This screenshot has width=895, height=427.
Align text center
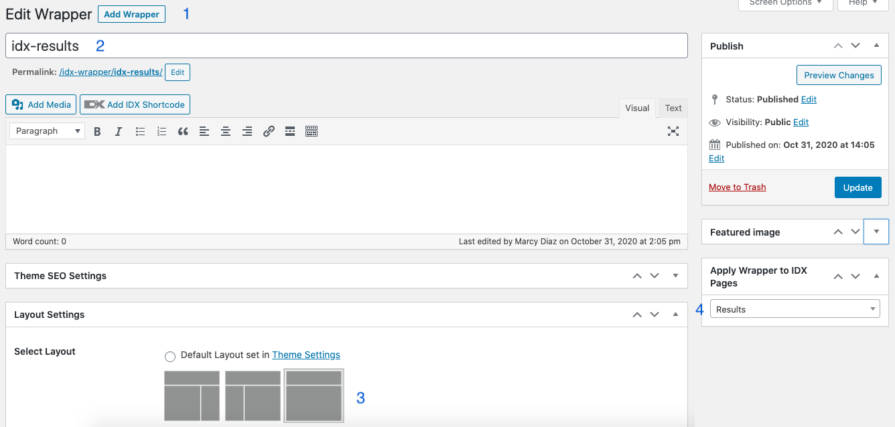(x=226, y=131)
